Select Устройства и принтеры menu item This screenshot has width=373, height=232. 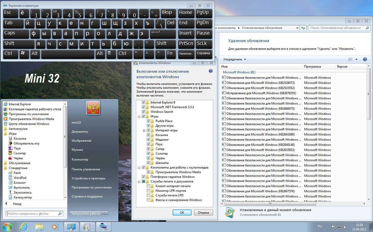(88, 178)
